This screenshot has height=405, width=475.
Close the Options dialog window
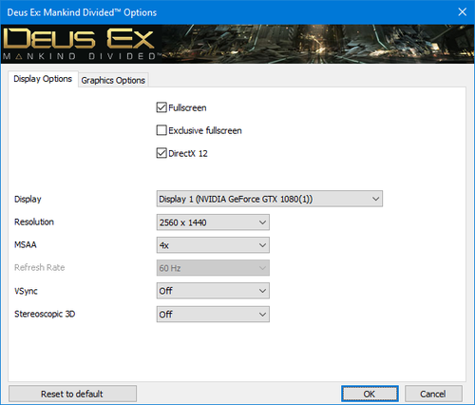462,12
